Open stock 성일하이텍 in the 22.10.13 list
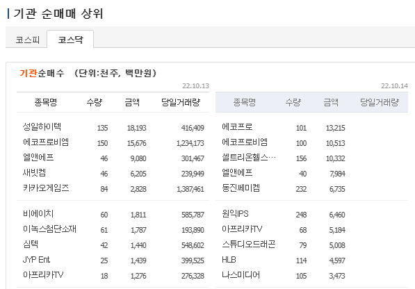 pos(42,127)
